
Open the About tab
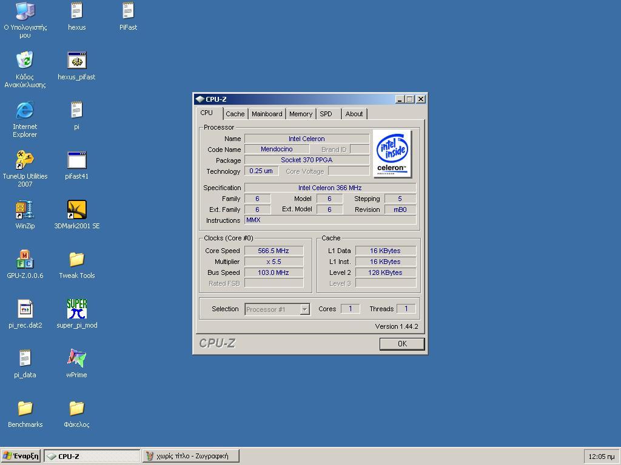pyautogui.click(x=354, y=114)
